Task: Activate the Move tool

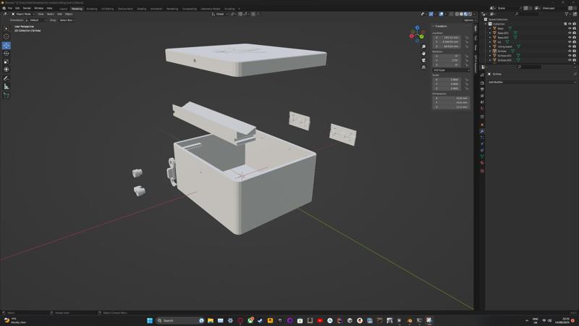Action: coord(7,46)
